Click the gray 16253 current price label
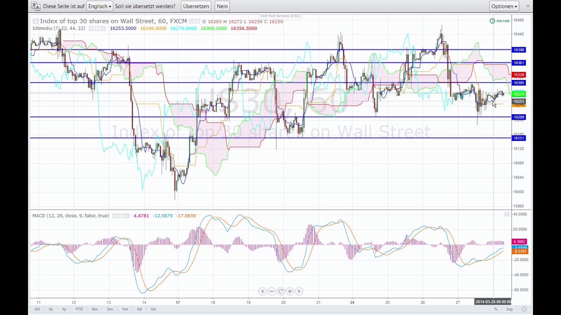561x315 pixels. (518, 101)
